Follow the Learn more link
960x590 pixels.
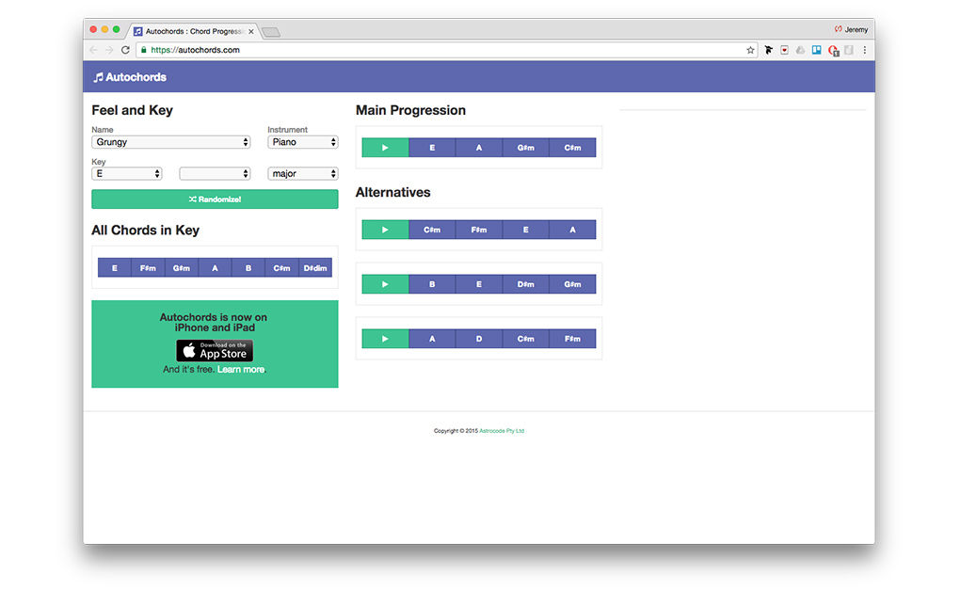241,370
